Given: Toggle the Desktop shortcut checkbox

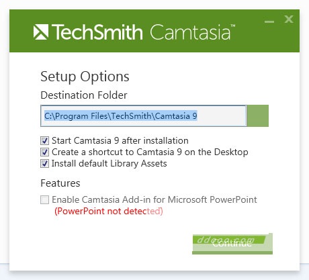Looking at the screenshot, I should tap(44, 152).
